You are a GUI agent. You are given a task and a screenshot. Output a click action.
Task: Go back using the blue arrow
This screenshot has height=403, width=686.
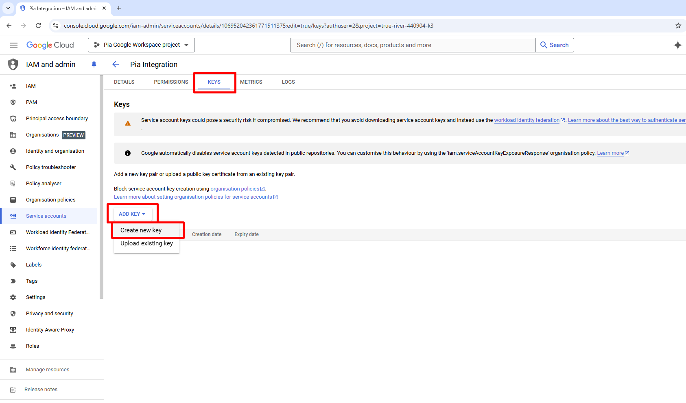116,64
